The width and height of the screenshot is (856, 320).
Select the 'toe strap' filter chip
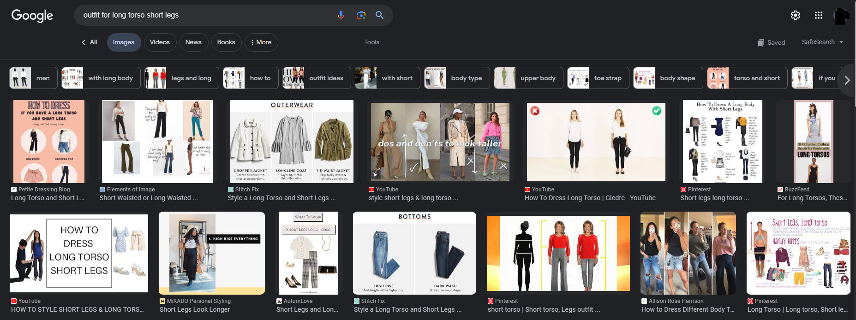pyautogui.click(x=598, y=78)
